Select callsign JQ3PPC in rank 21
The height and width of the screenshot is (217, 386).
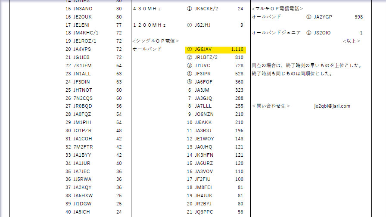204,211
